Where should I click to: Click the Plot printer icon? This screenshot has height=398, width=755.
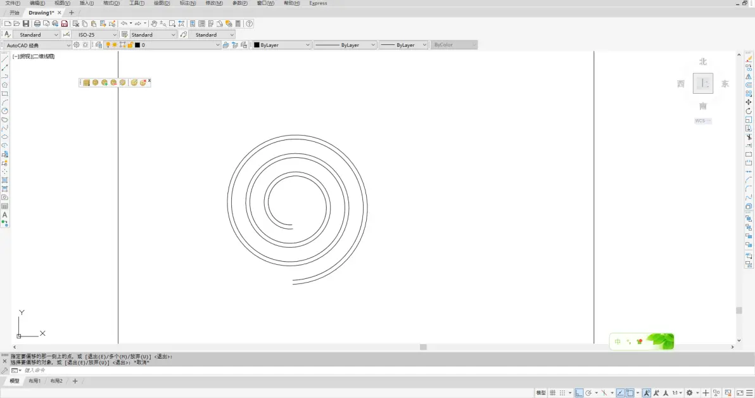(x=37, y=23)
